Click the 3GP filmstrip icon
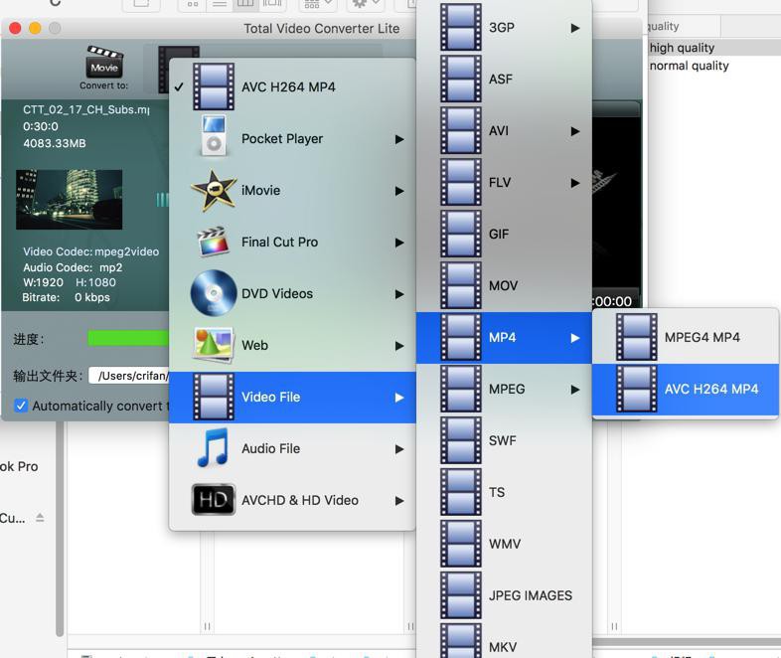This screenshot has width=781, height=658. [461, 28]
